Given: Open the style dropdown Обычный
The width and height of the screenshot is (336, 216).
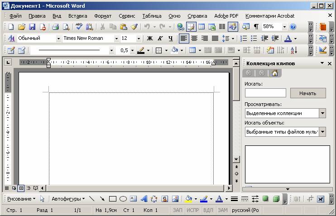Looking at the screenshot, I should pos(58,39).
